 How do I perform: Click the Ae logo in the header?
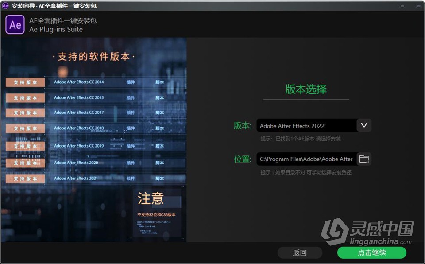tap(15, 25)
